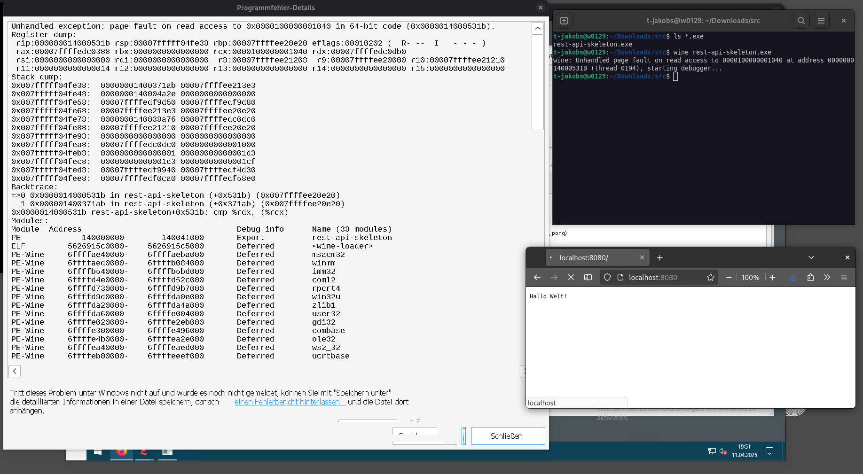Click the muted volume tray icon
863x474 pixels.
[723, 451]
